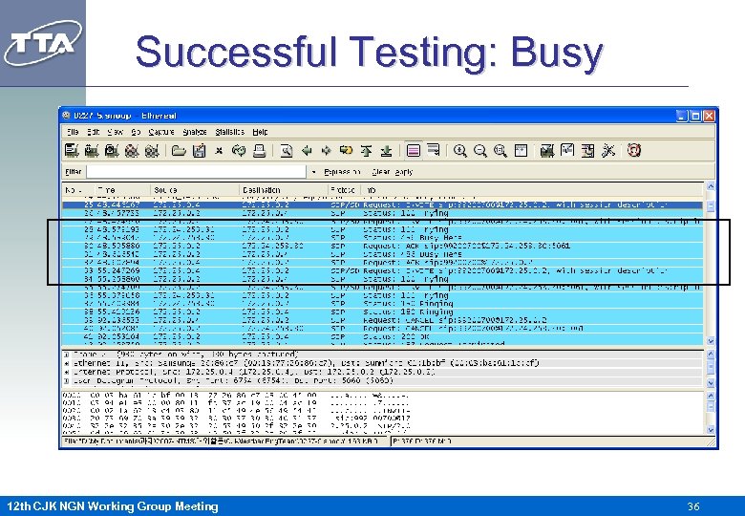The width and height of the screenshot is (745, 516).
Task: Open the Help menu
Action: (260, 132)
